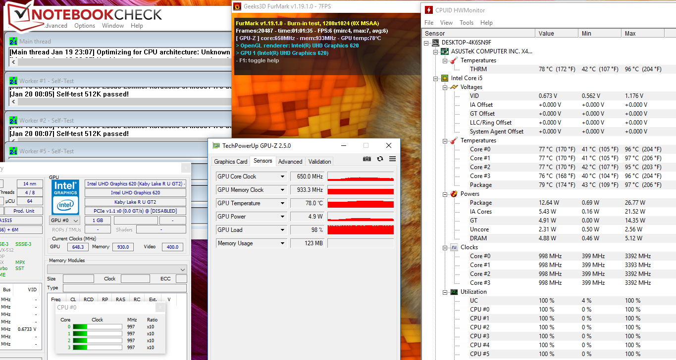Click the Worker #5 window icon in Prime95
This screenshot has height=360, width=676.
(x=13, y=151)
